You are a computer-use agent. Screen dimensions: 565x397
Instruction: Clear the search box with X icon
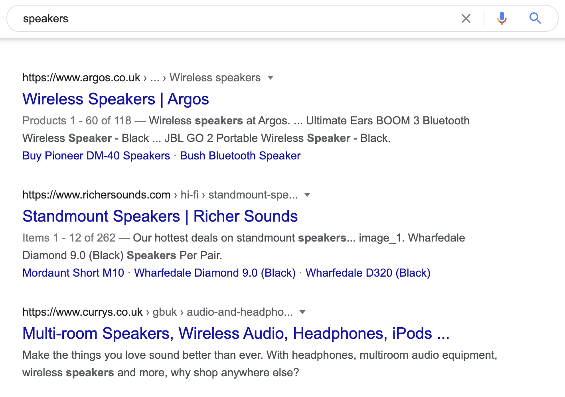tap(466, 18)
